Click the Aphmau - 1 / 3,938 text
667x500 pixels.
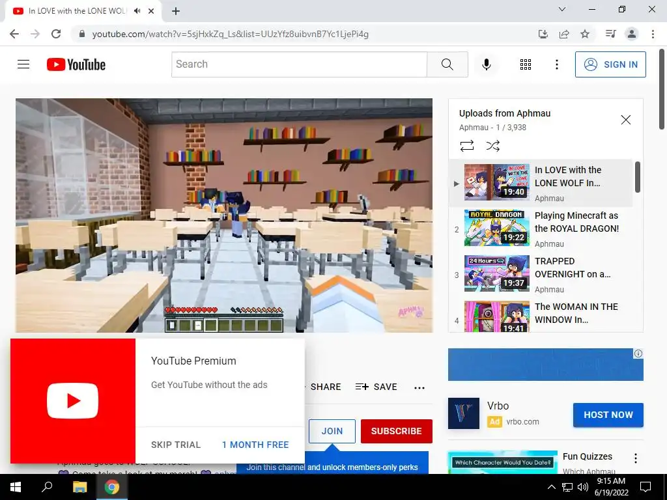tap(492, 128)
